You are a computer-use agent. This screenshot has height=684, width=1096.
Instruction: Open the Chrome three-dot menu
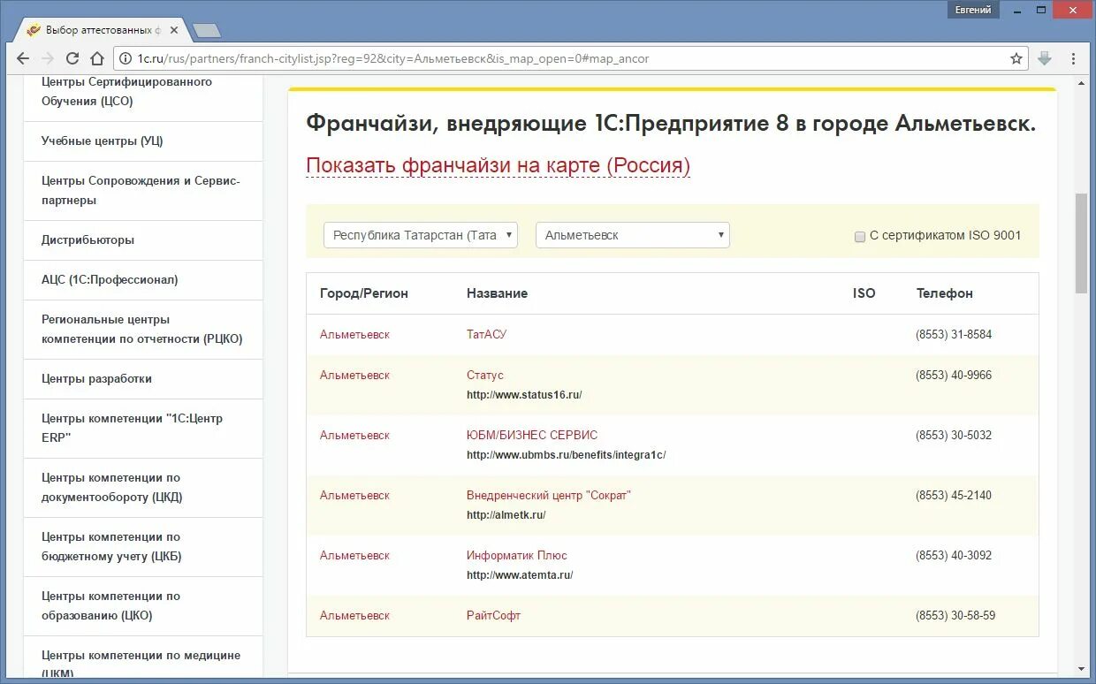pyautogui.click(x=1073, y=58)
